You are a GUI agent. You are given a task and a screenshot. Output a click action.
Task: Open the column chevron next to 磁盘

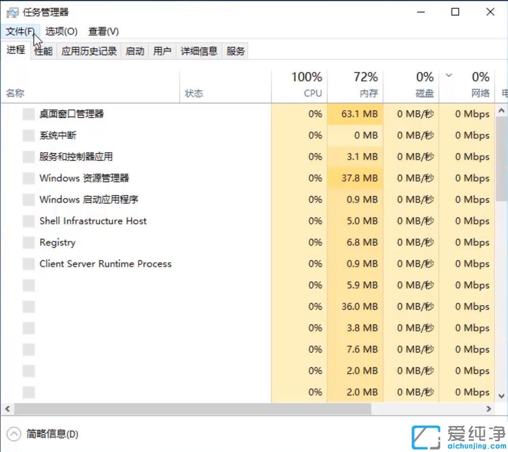coord(448,75)
